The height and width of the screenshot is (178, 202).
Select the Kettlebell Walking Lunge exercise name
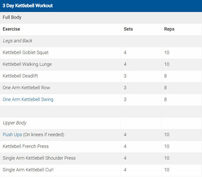tap(27, 64)
